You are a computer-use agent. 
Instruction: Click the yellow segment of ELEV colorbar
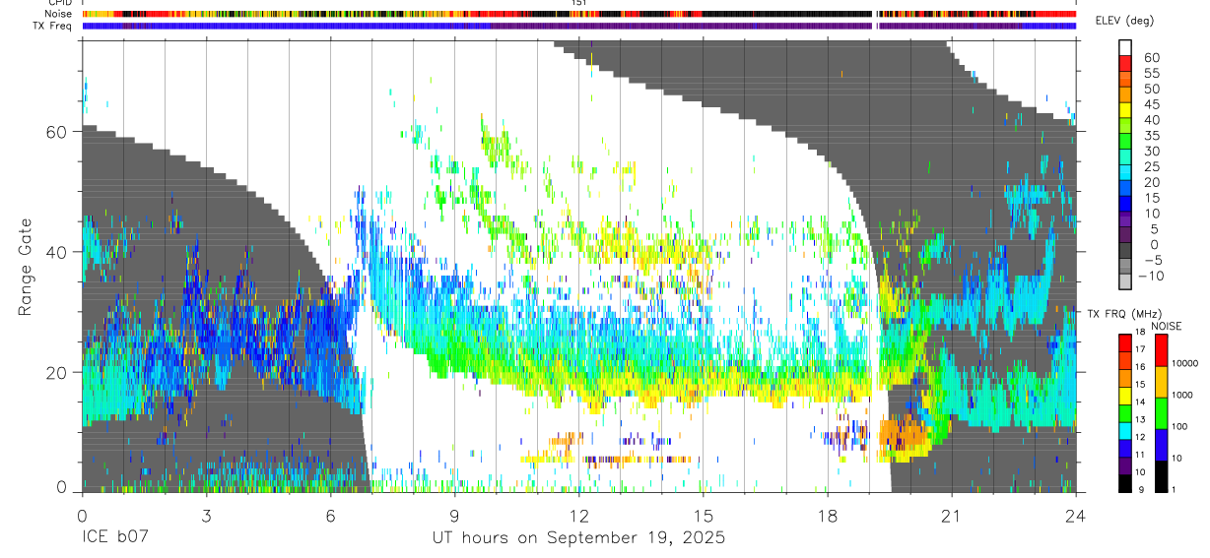[1125, 110]
